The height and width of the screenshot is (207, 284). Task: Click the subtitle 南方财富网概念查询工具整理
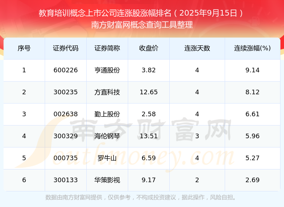coord(142,25)
